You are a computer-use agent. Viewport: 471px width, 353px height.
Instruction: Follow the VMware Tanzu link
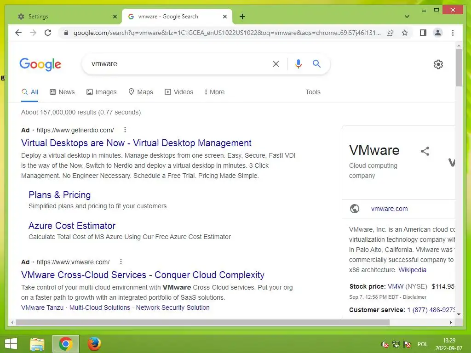click(x=42, y=307)
